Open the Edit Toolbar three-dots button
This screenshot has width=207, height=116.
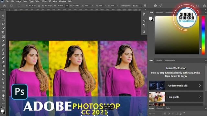tap(3, 104)
